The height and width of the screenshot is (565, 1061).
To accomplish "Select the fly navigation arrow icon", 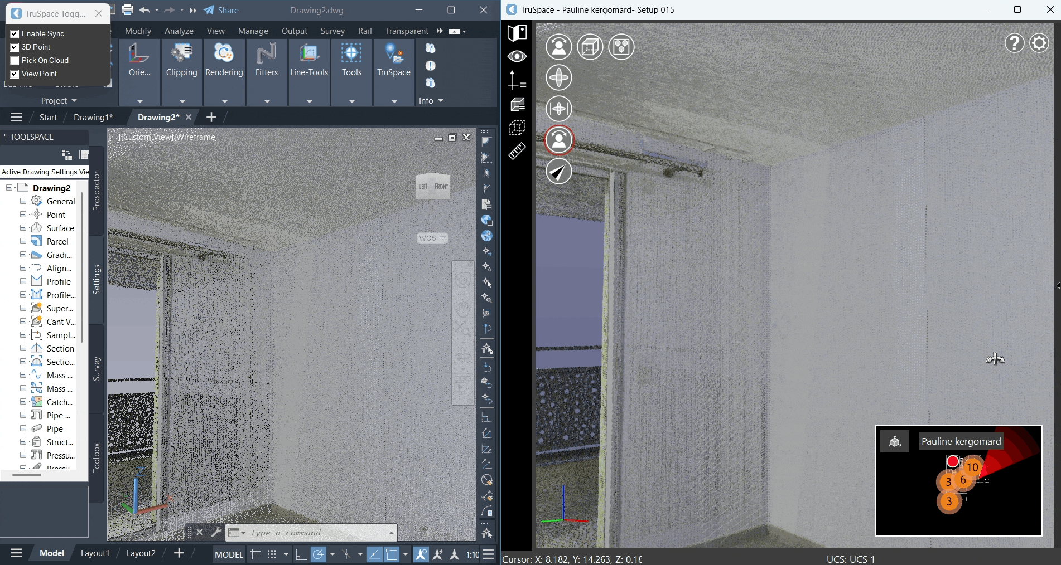I will [x=559, y=172].
